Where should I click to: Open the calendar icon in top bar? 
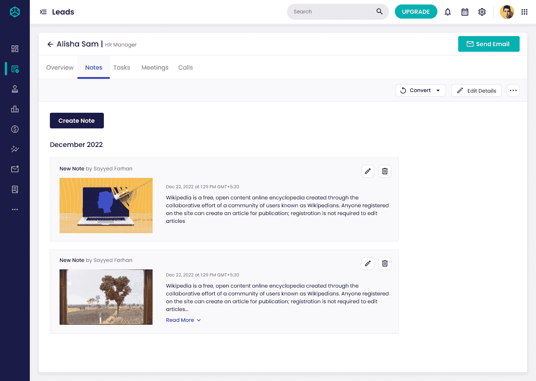465,12
